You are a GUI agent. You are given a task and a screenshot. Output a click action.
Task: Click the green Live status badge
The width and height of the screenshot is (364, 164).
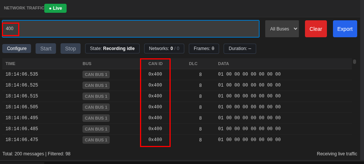click(55, 8)
